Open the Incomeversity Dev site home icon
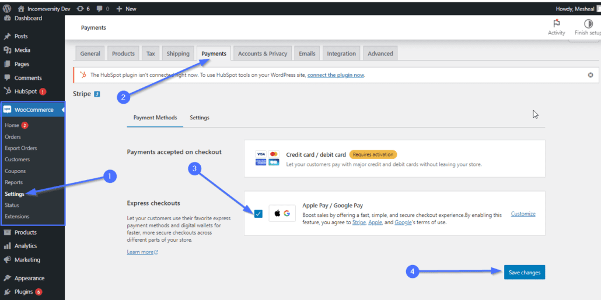The image size is (601, 300). 21,8
